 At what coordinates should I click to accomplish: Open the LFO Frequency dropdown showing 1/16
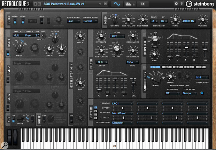coord(202,78)
